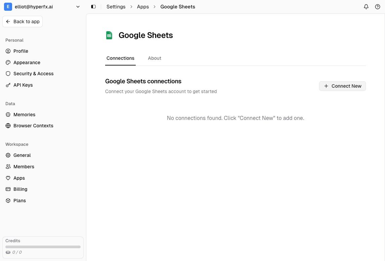385x261 pixels.
Task: Open Memories under Data
Action: click(x=24, y=115)
